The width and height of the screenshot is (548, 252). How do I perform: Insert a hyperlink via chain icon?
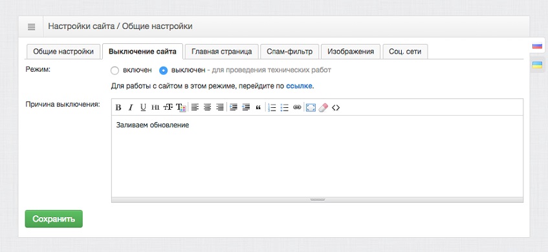click(297, 107)
